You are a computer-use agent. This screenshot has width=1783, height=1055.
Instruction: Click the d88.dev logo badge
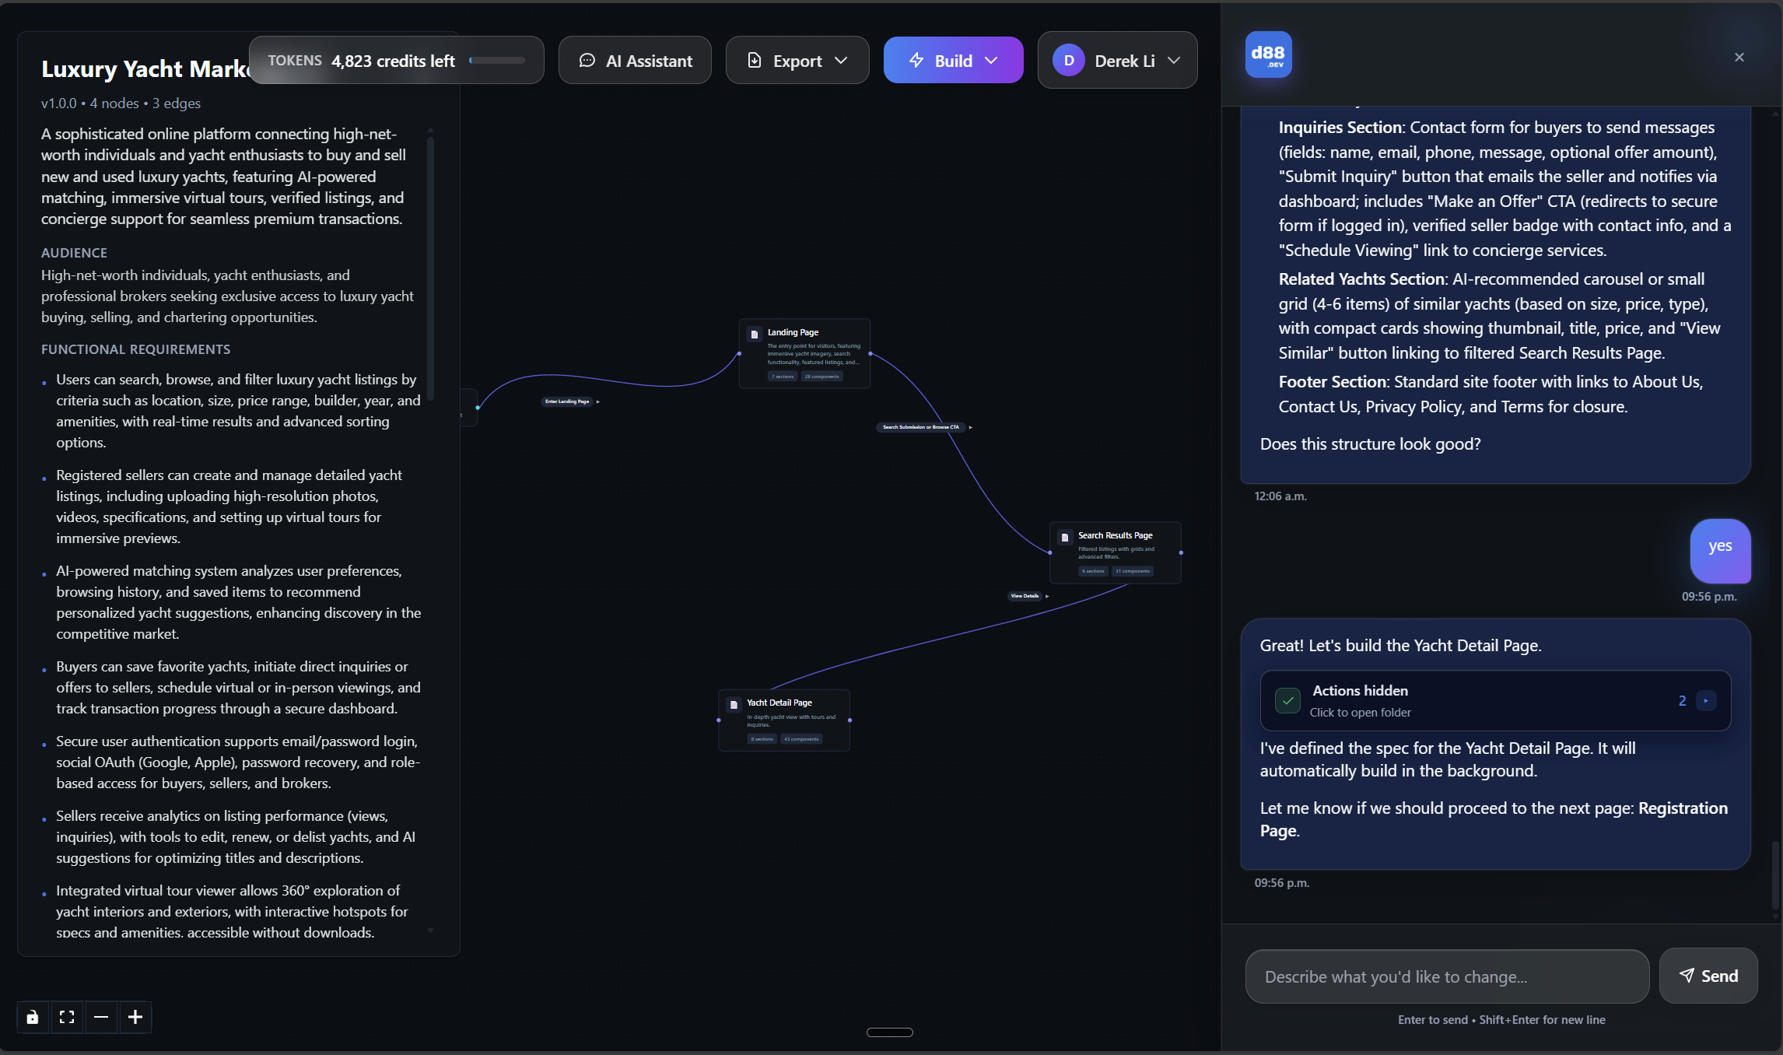pyautogui.click(x=1268, y=54)
